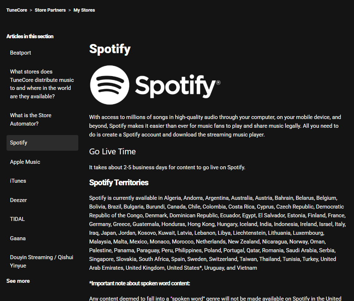Open the Apple Music article
This screenshot has width=354, height=301.
point(25,162)
